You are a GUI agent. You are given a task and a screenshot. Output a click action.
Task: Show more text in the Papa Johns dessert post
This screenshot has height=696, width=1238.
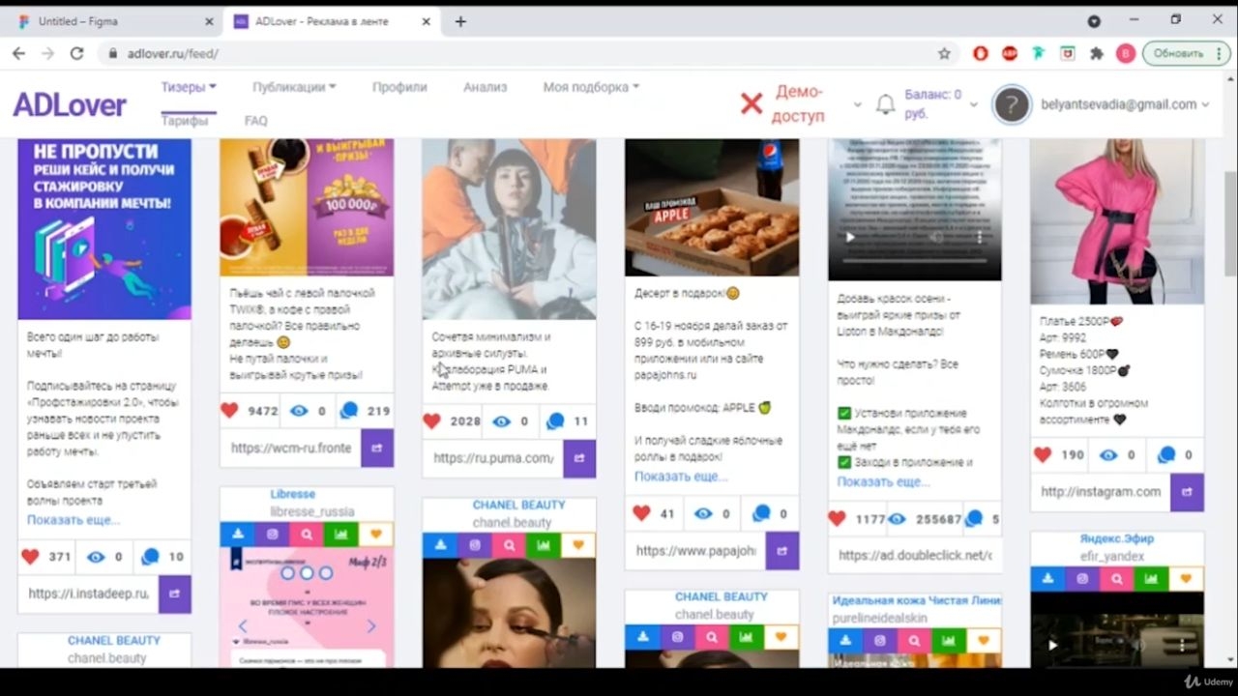coord(681,477)
